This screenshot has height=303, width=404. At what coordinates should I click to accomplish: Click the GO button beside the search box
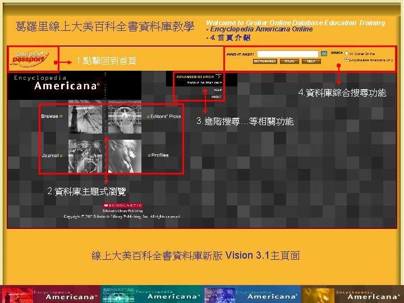tap(324, 54)
